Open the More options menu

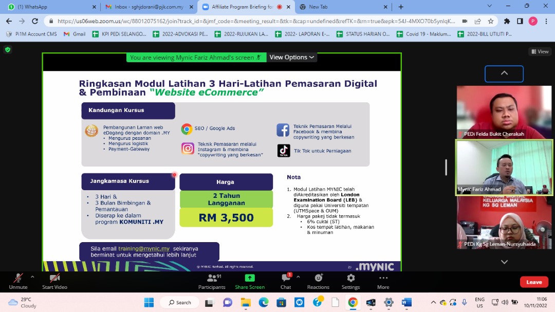coord(383,282)
